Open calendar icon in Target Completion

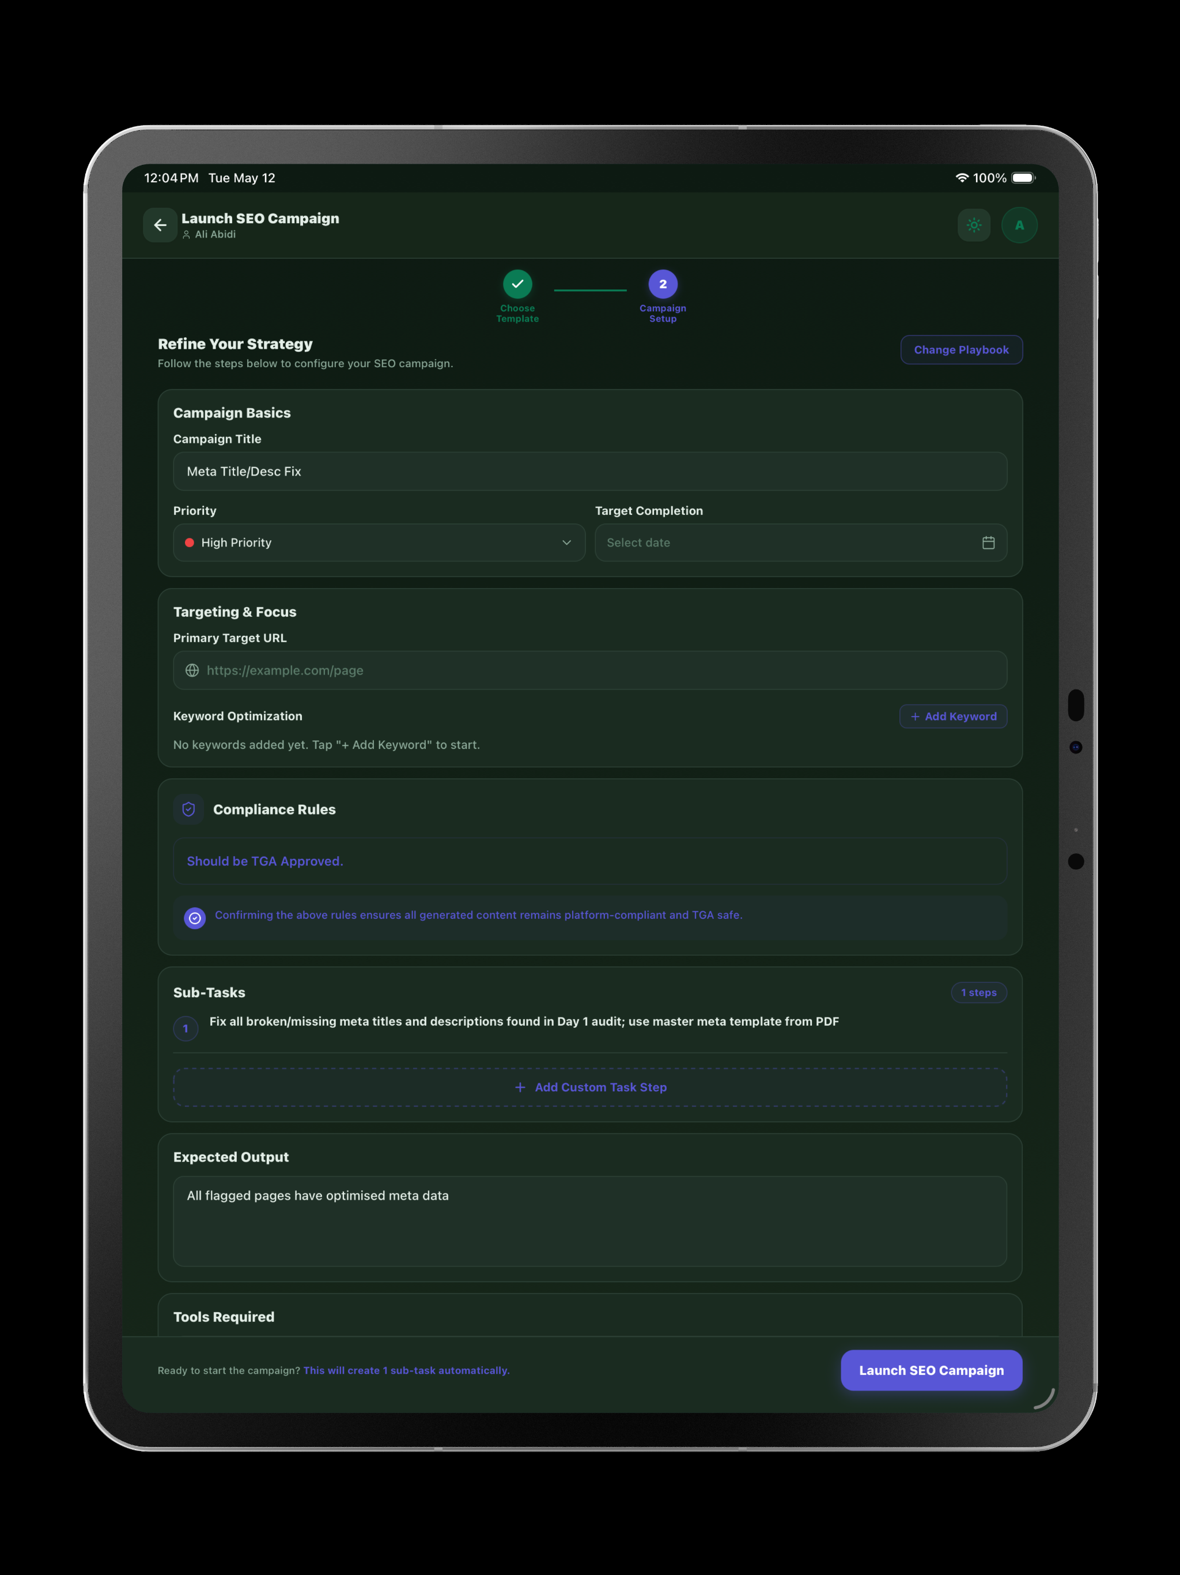988,542
